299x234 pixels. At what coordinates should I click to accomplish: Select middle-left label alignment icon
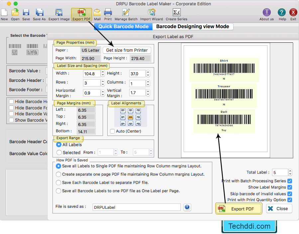click(x=123, y=117)
